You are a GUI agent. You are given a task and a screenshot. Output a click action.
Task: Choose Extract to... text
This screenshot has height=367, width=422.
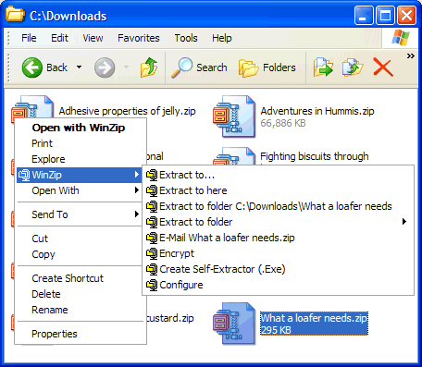(187, 175)
